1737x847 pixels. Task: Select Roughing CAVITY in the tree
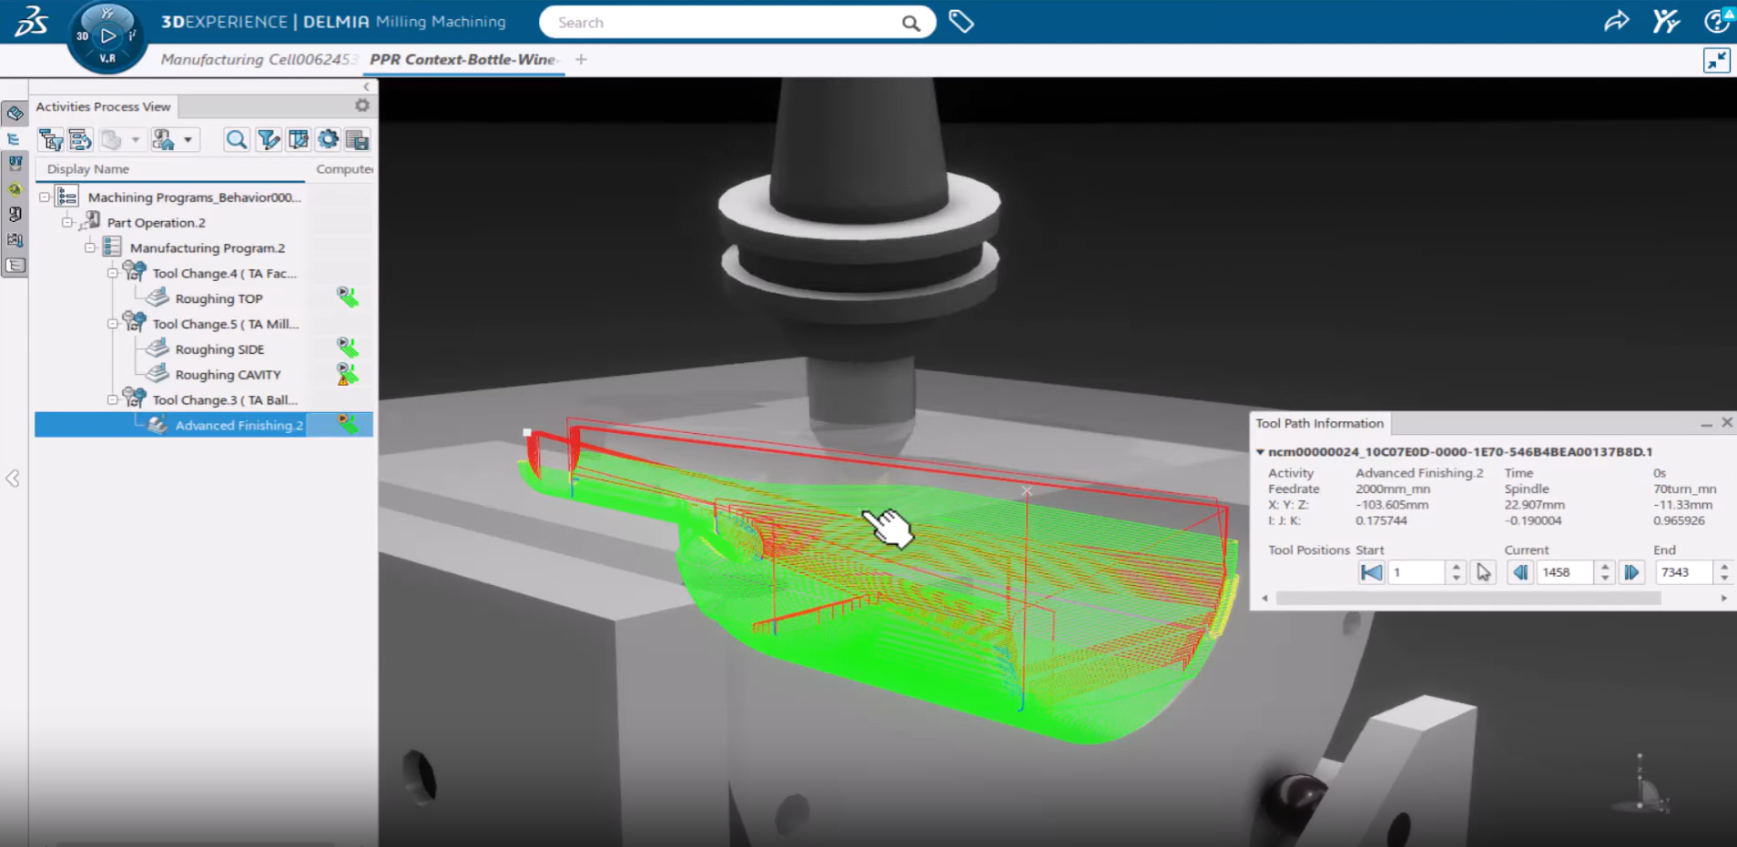(x=228, y=374)
